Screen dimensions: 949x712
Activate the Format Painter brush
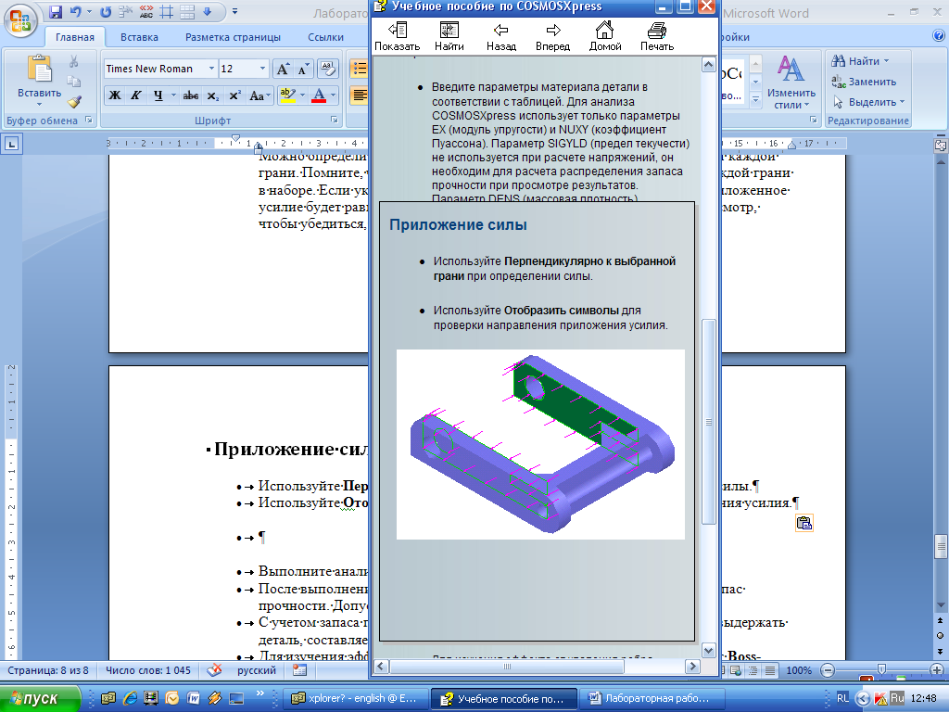tap(74, 101)
